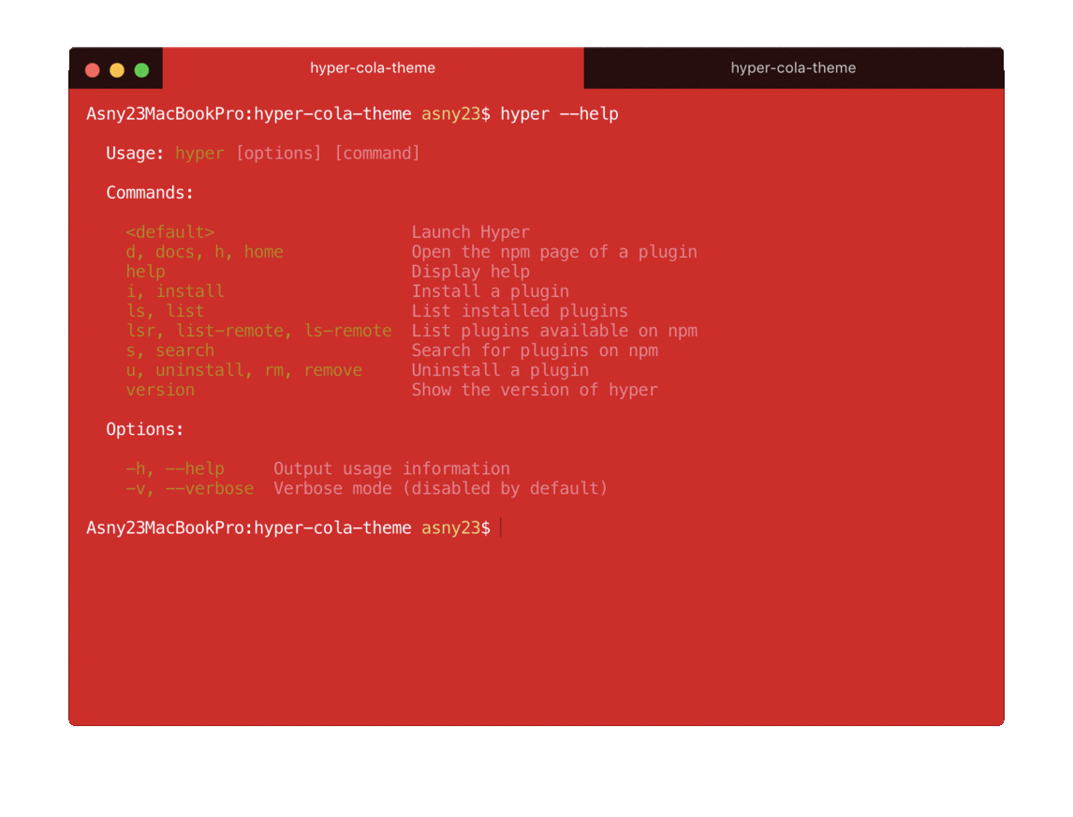Click the red close window button
The image size is (1073, 817).
pos(93,70)
